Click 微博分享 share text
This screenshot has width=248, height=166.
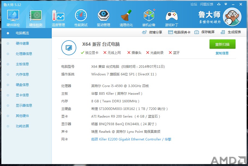(x=155, y=32)
